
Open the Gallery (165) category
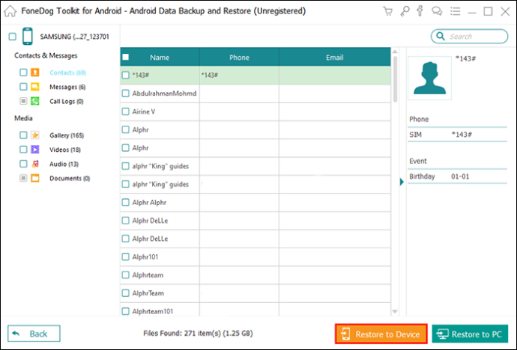[67, 135]
